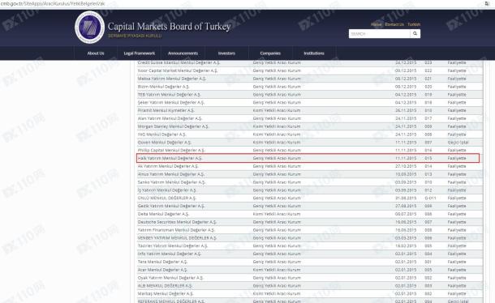495x303 pixels.
Task: Click date 27.10.2015 in Ak Yatırım row
Action: (x=406, y=166)
